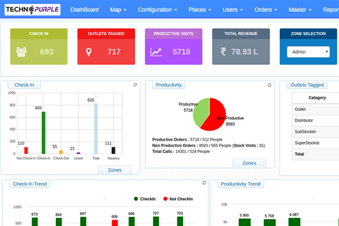339x226 pixels.
Task: Click the Productive Orders summary line
Action: pos(187,140)
